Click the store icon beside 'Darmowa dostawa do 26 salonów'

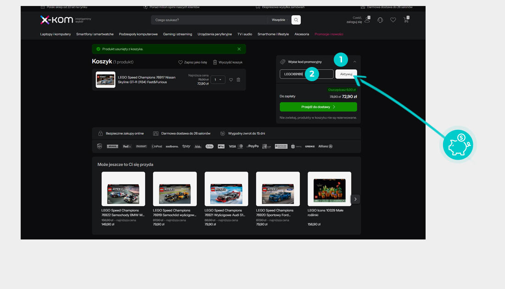coord(156,133)
